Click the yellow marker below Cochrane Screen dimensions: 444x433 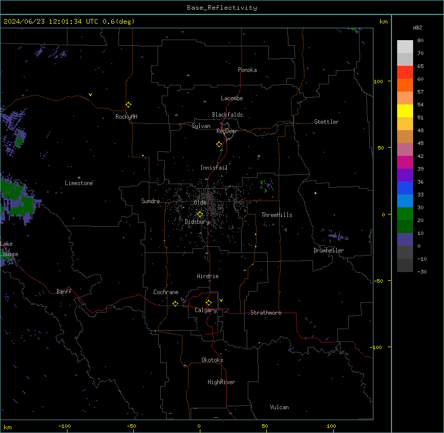(x=175, y=303)
